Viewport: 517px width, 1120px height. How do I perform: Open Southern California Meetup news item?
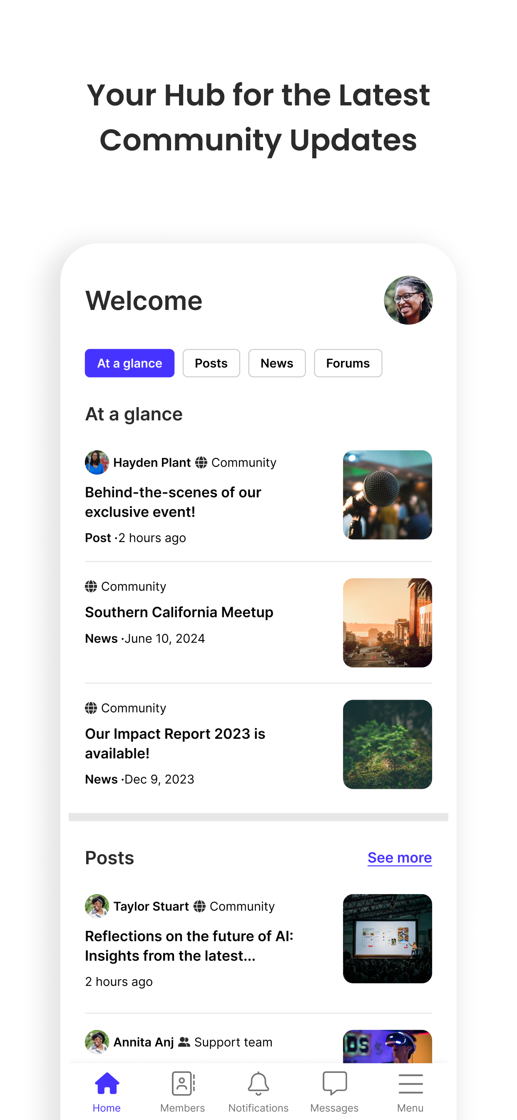click(179, 612)
